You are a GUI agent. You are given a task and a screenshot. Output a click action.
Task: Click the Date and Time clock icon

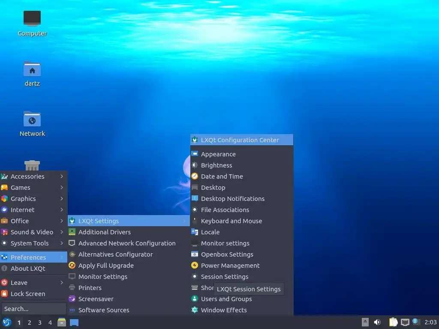pos(195,176)
